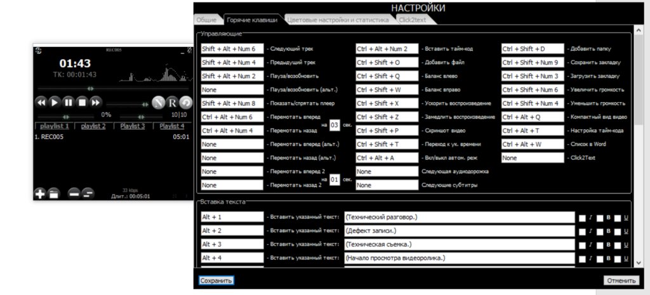The image size is (650, 295).
Task: Click the round N button
Action: (x=157, y=102)
